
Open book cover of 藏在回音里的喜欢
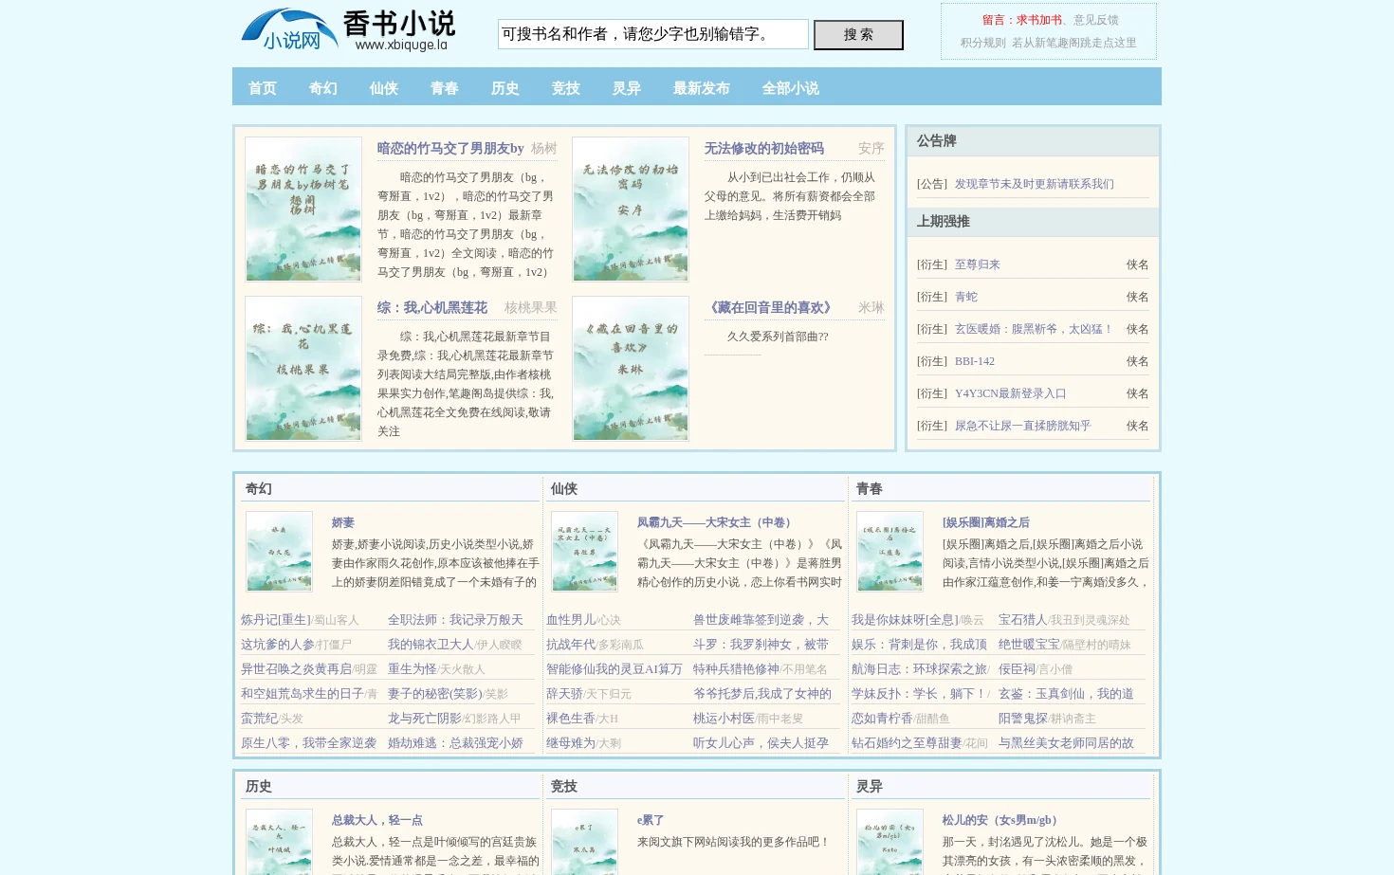point(631,369)
